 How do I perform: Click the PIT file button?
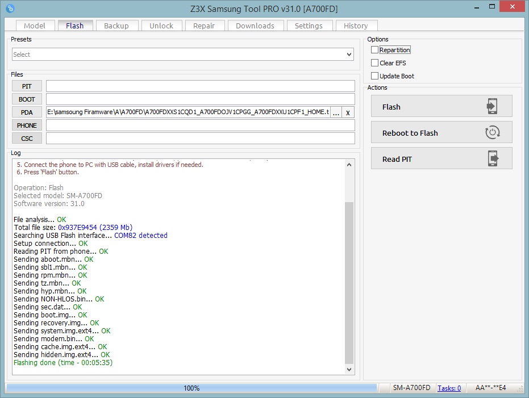tap(27, 86)
